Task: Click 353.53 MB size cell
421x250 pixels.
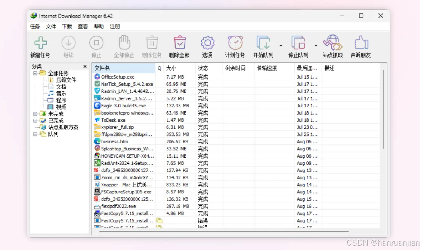Action: pyautogui.click(x=177, y=134)
